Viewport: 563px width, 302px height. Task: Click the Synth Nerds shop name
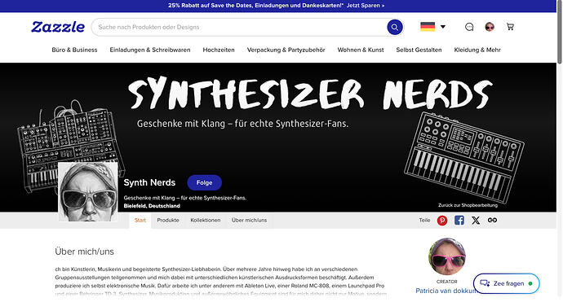149,182
